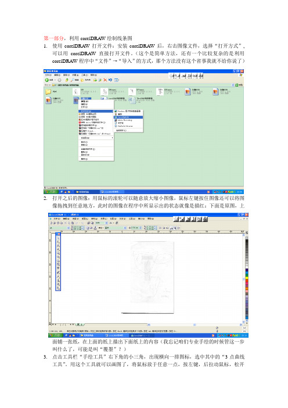Pick the red swatch in the CorelDRAW color palette
This screenshot has height=408, width=288.
[x=247, y=281]
